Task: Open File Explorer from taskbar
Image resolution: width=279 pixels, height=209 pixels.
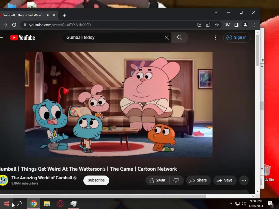Action: coord(47,204)
